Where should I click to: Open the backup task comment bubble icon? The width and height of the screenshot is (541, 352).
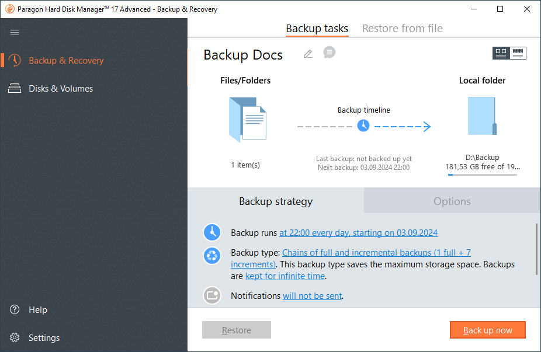pyautogui.click(x=330, y=53)
